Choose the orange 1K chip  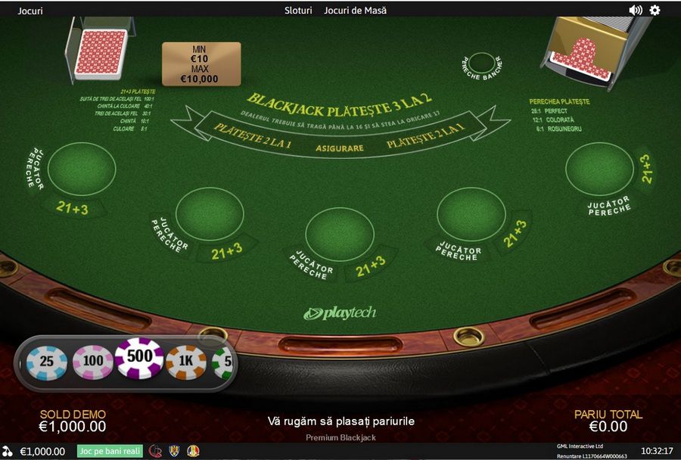(186, 362)
